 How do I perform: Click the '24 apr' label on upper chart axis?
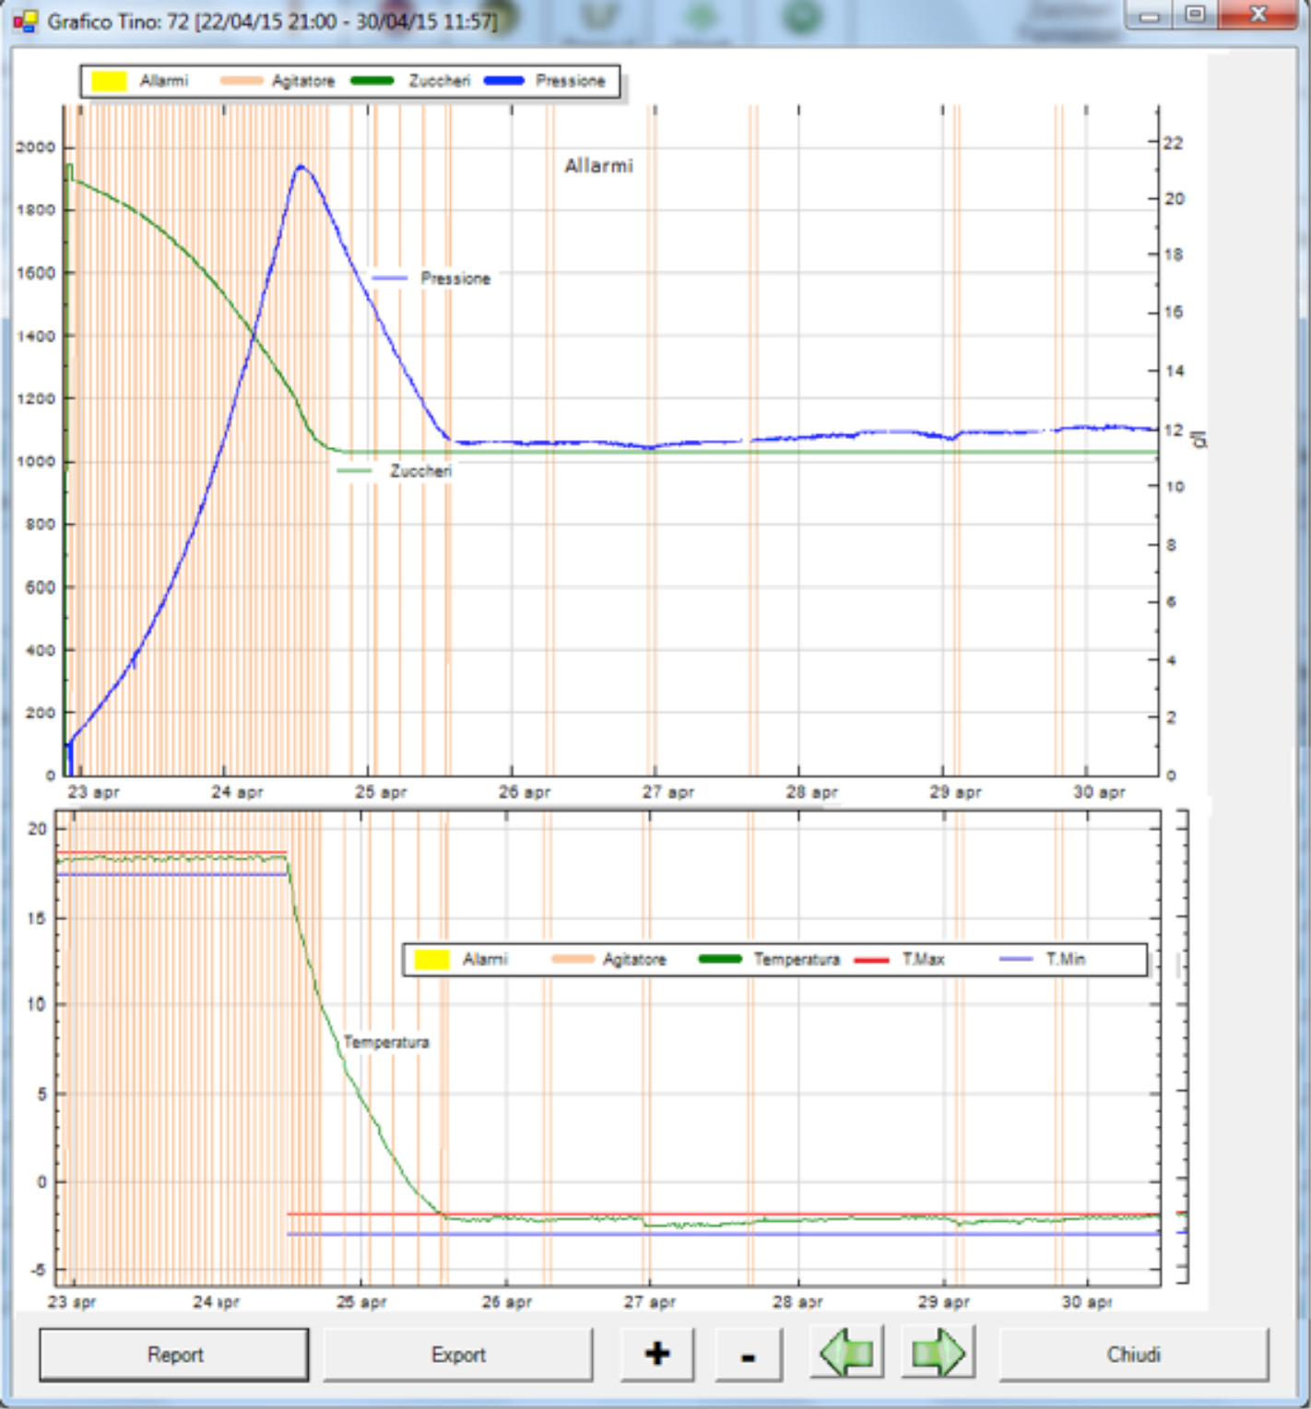coord(237,792)
